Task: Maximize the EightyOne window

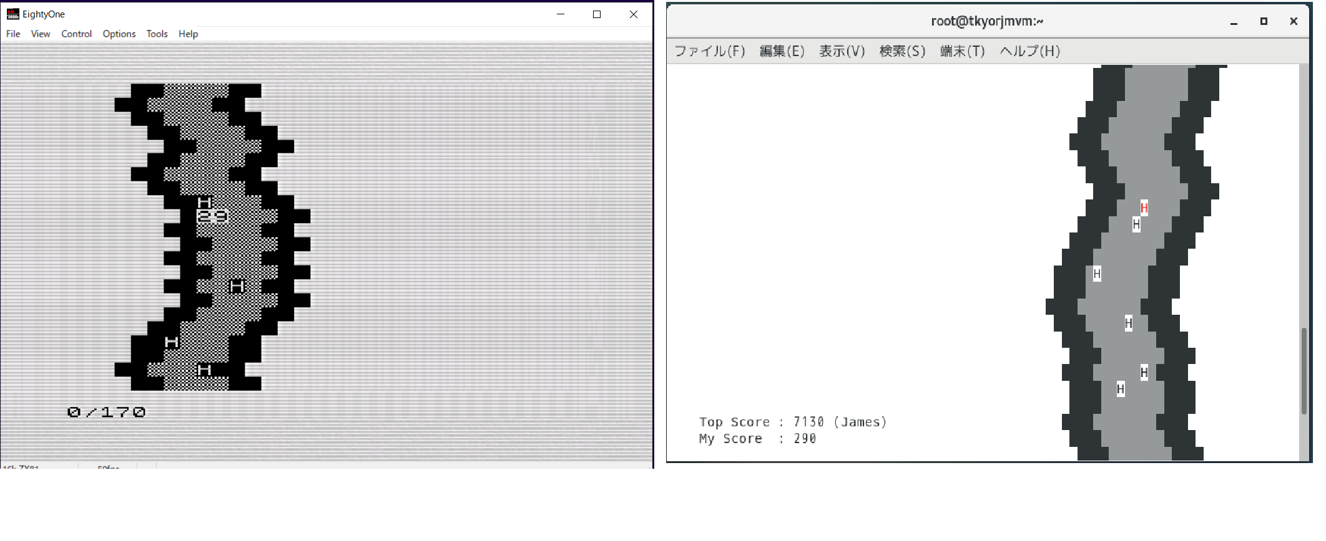Action: 597,14
